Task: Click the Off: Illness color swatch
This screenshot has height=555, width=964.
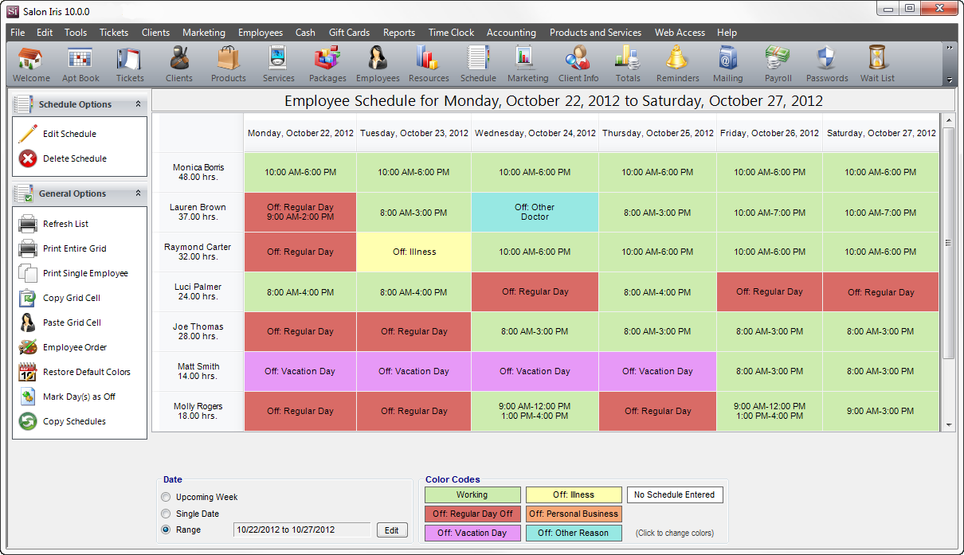Action: [574, 495]
